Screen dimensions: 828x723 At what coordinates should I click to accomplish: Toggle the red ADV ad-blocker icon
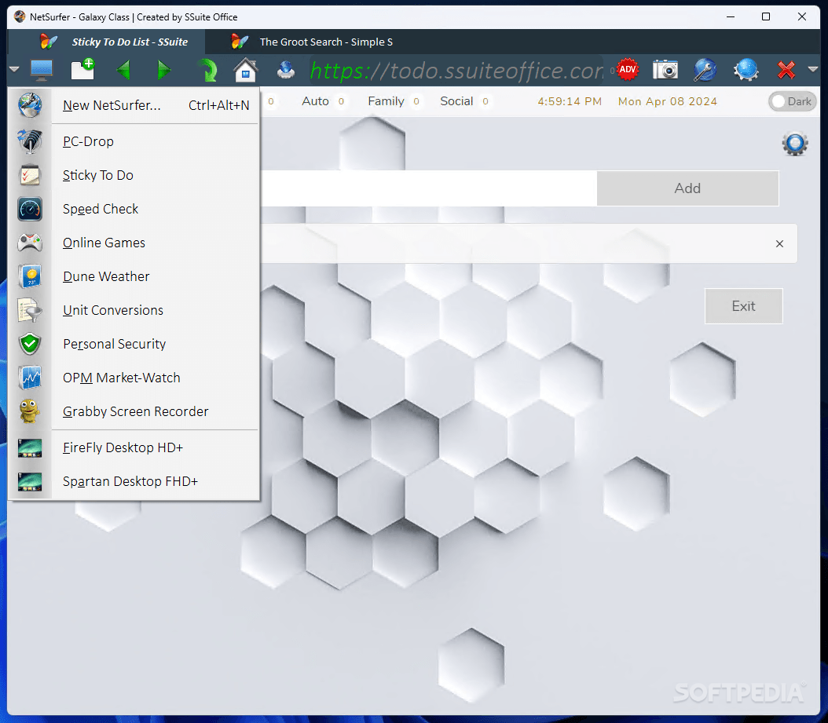pyautogui.click(x=628, y=69)
